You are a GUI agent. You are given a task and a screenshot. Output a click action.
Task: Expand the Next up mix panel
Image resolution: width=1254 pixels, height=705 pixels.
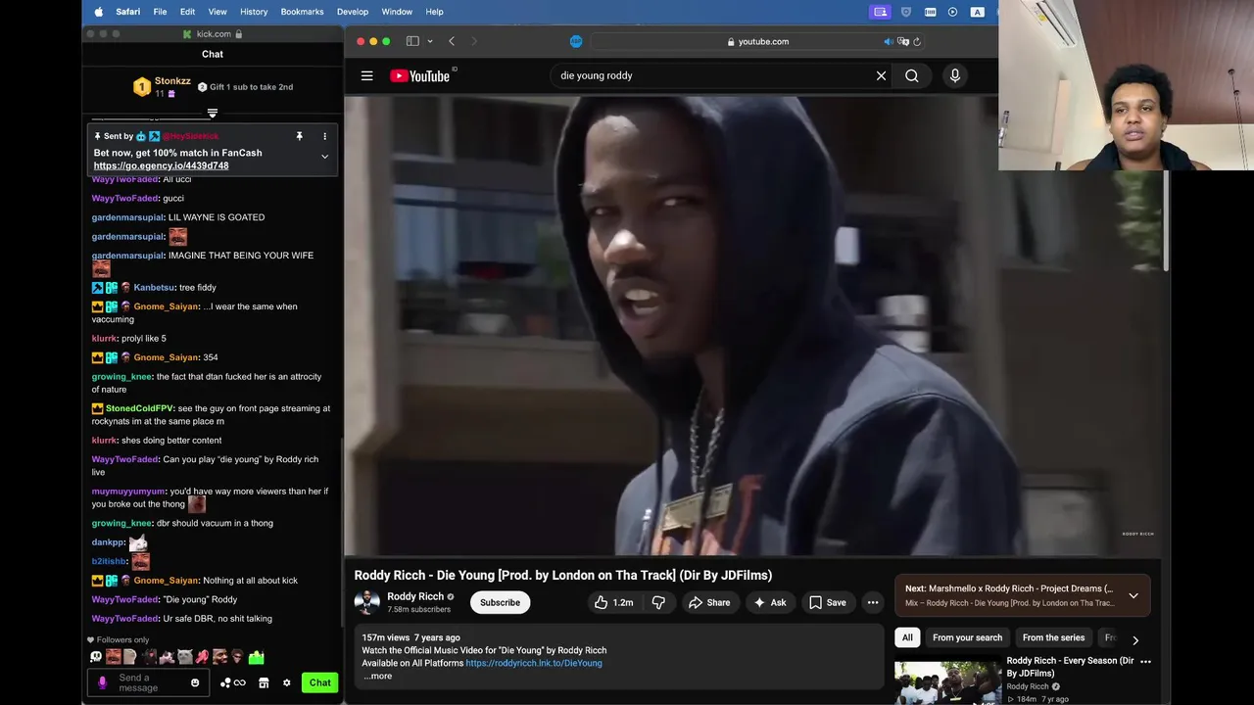1133,595
